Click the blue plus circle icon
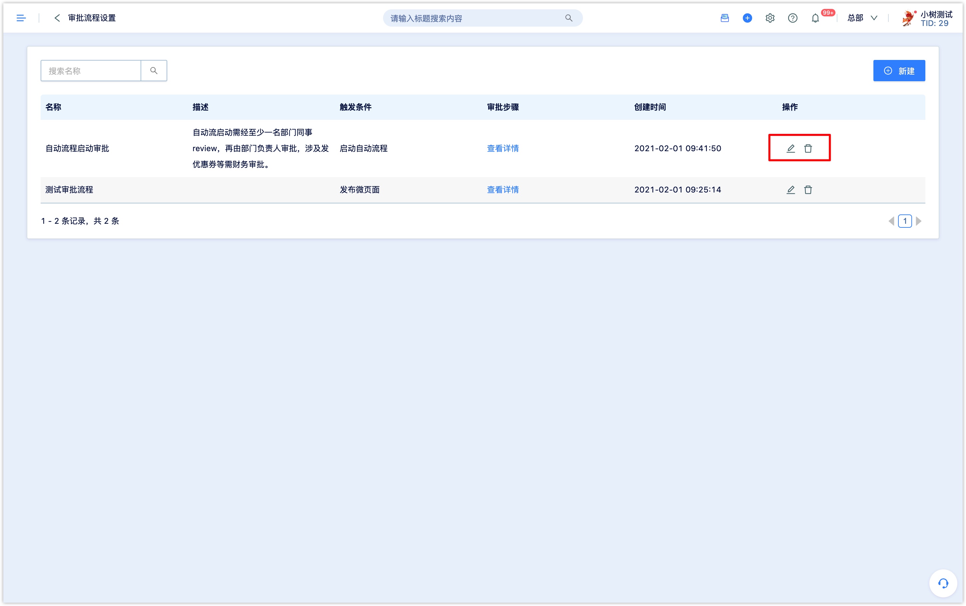The height and width of the screenshot is (606, 966). (x=747, y=18)
